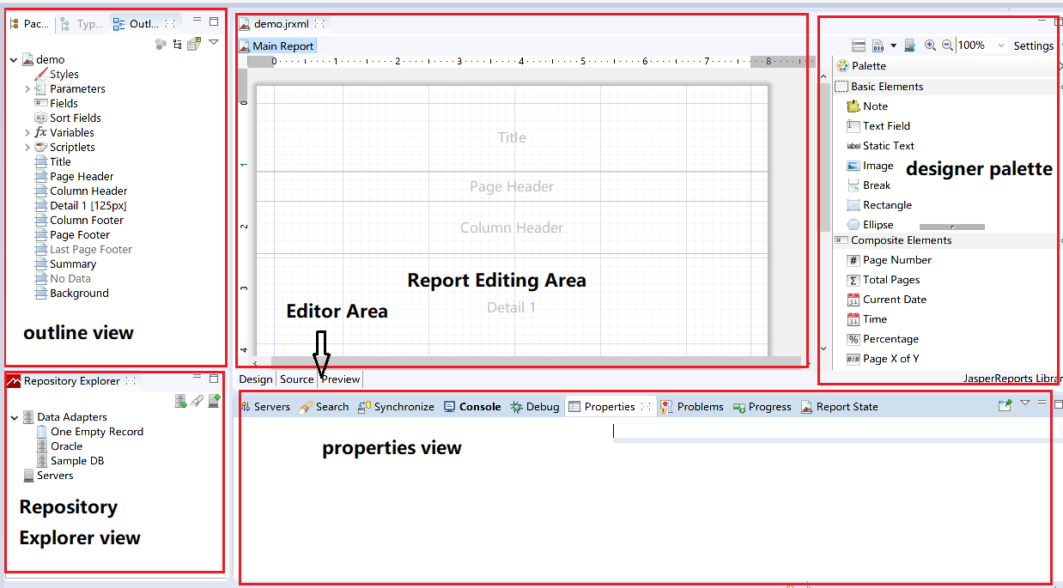Expand the Variables node in outline
This screenshot has height=588, width=1063.
27,133
